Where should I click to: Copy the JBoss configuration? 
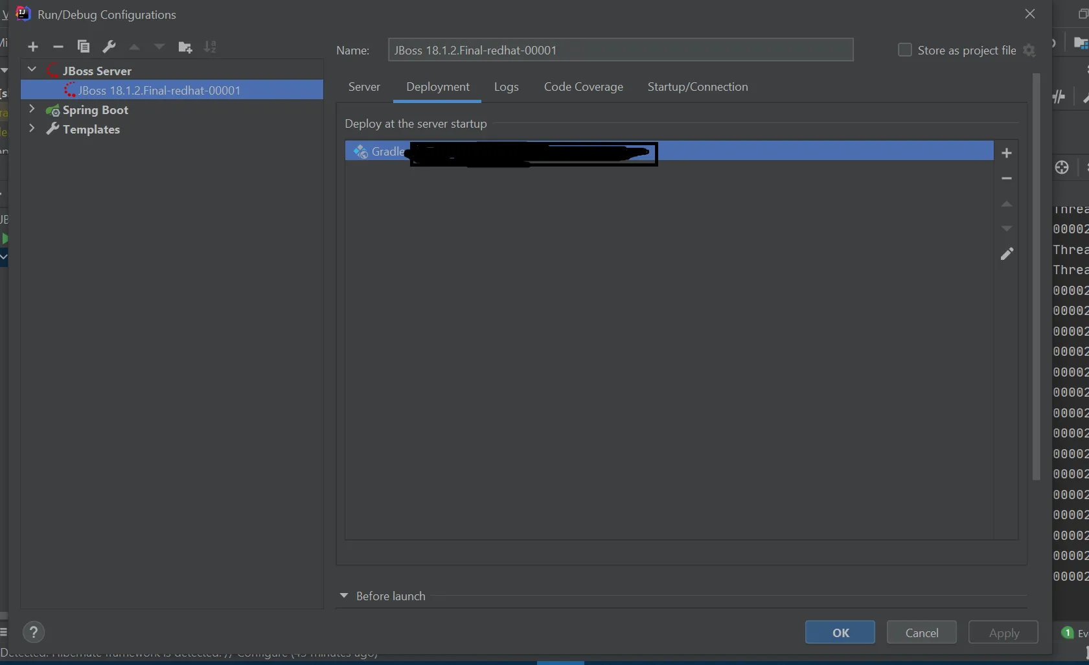83,47
